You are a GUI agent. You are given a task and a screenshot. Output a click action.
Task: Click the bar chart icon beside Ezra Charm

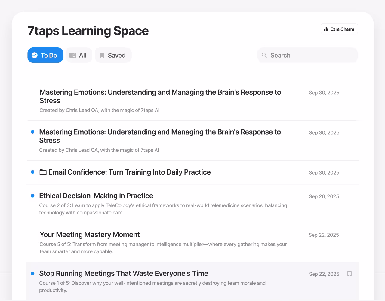[326, 29]
